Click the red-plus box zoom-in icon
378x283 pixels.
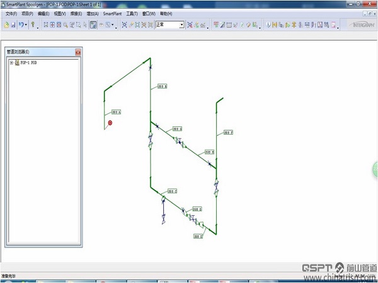[x=52, y=25]
